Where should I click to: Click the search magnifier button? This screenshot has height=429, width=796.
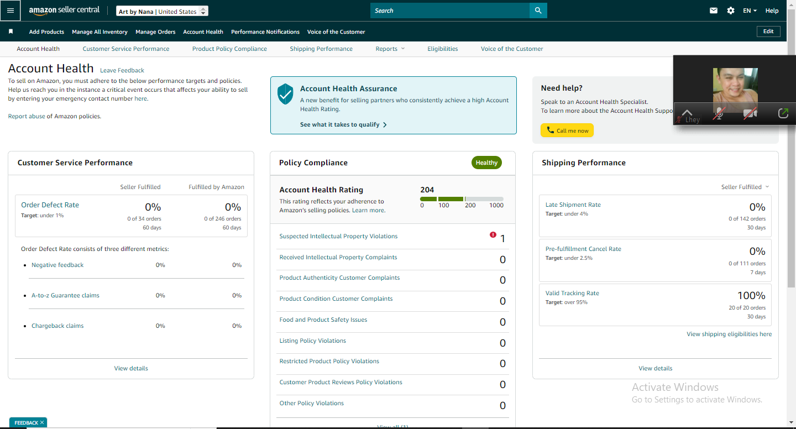(538, 11)
